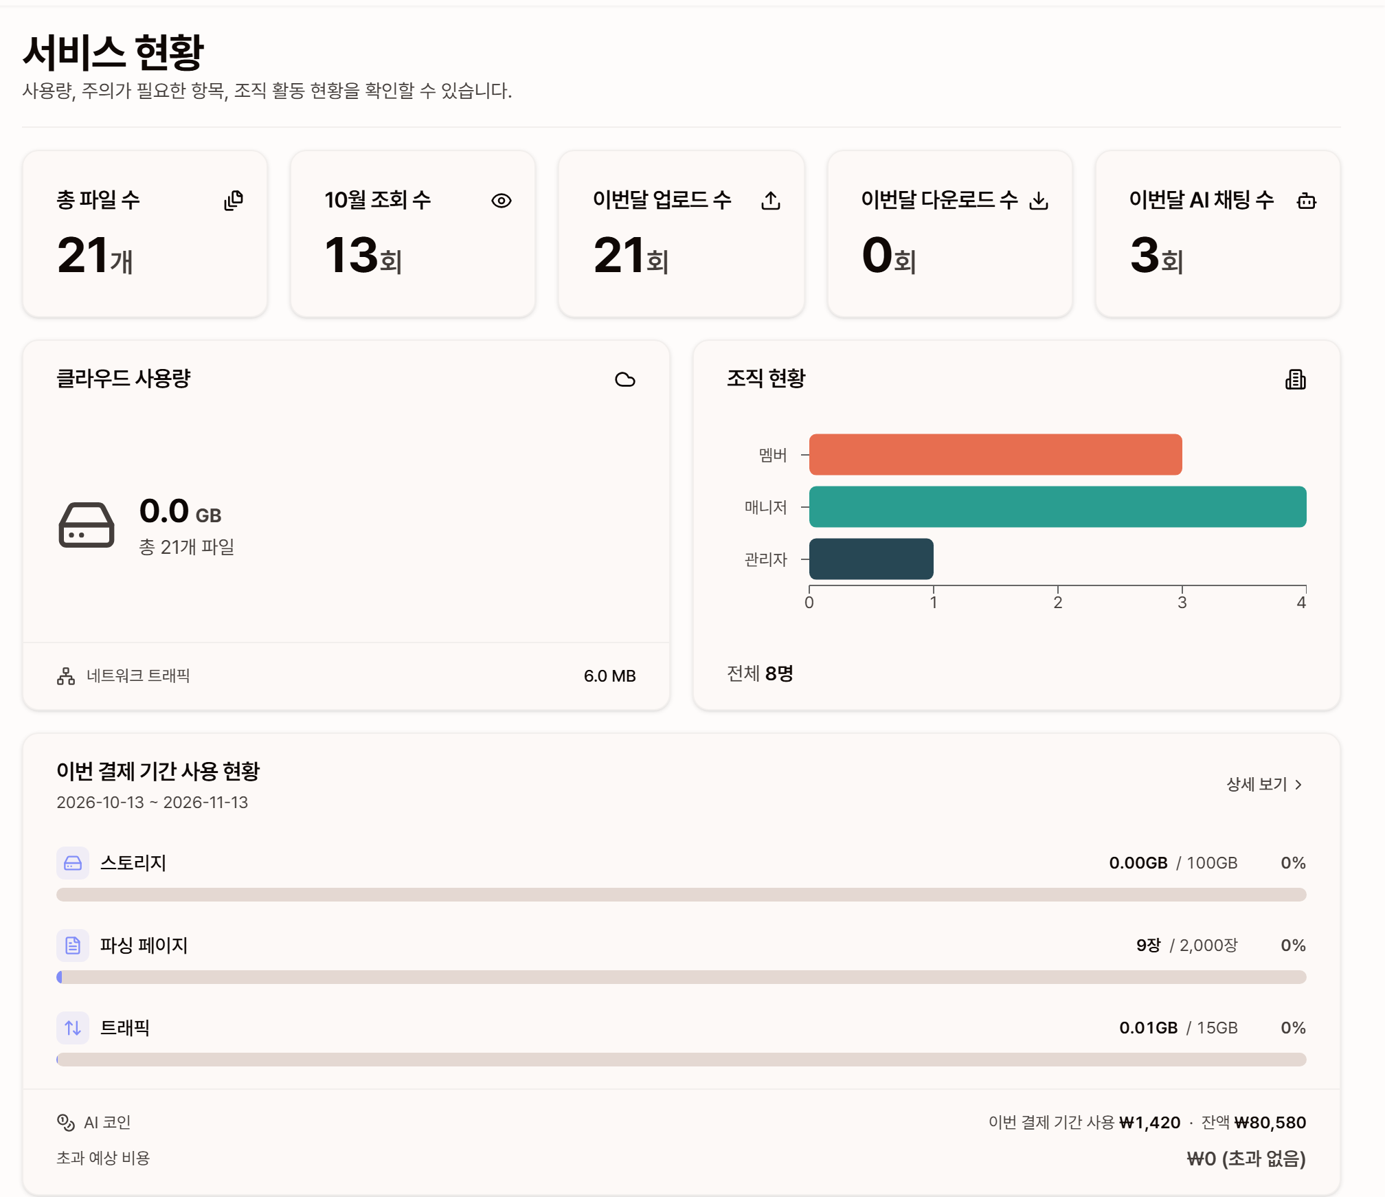
Task: Open the 상세 보기 link
Action: tap(1264, 784)
